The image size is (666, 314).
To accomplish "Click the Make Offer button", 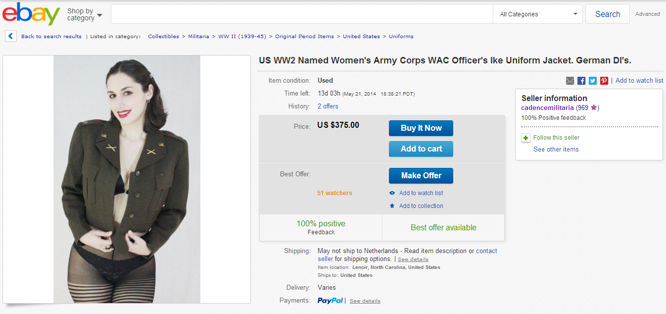I will [x=421, y=176].
